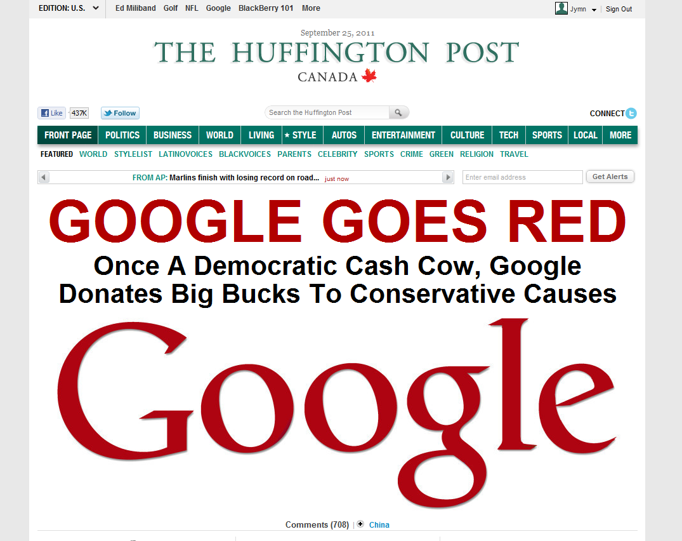Screen dimensions: 682x541
Task: Open the LATINOVOICES link
Action: [185, 154]
